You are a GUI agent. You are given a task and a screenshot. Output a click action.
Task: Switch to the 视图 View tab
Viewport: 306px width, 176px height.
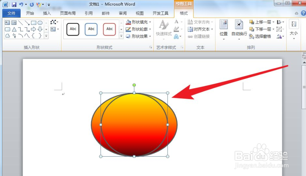[140, 13]
